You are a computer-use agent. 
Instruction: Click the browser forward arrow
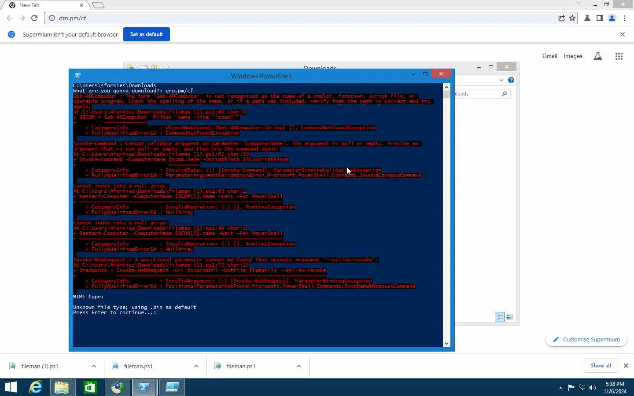(22, 18)
